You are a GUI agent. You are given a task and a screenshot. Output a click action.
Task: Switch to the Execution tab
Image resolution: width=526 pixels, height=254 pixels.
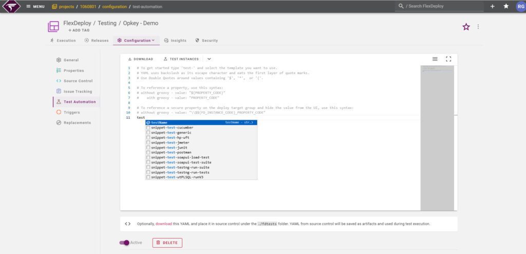coord(63,40)
